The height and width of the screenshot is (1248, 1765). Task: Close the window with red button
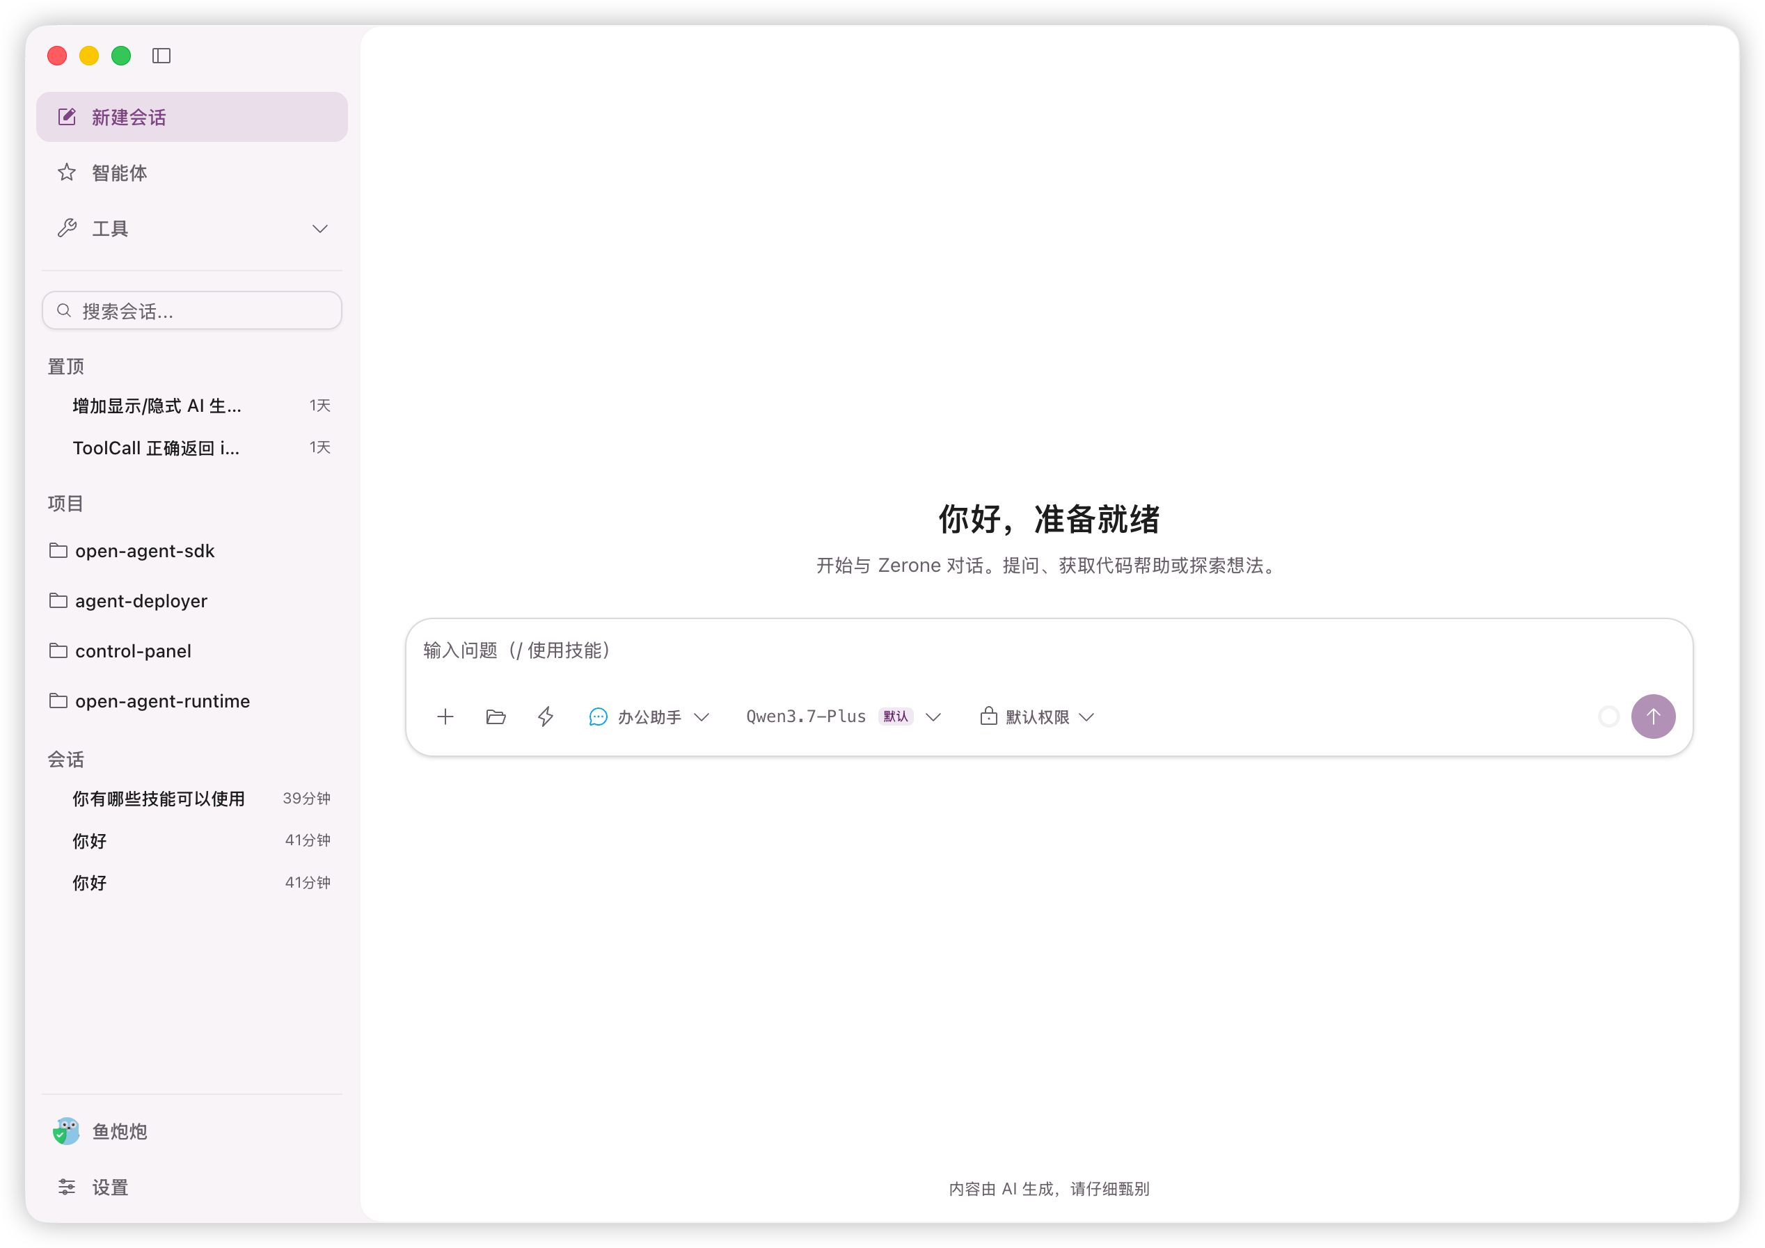57,56
